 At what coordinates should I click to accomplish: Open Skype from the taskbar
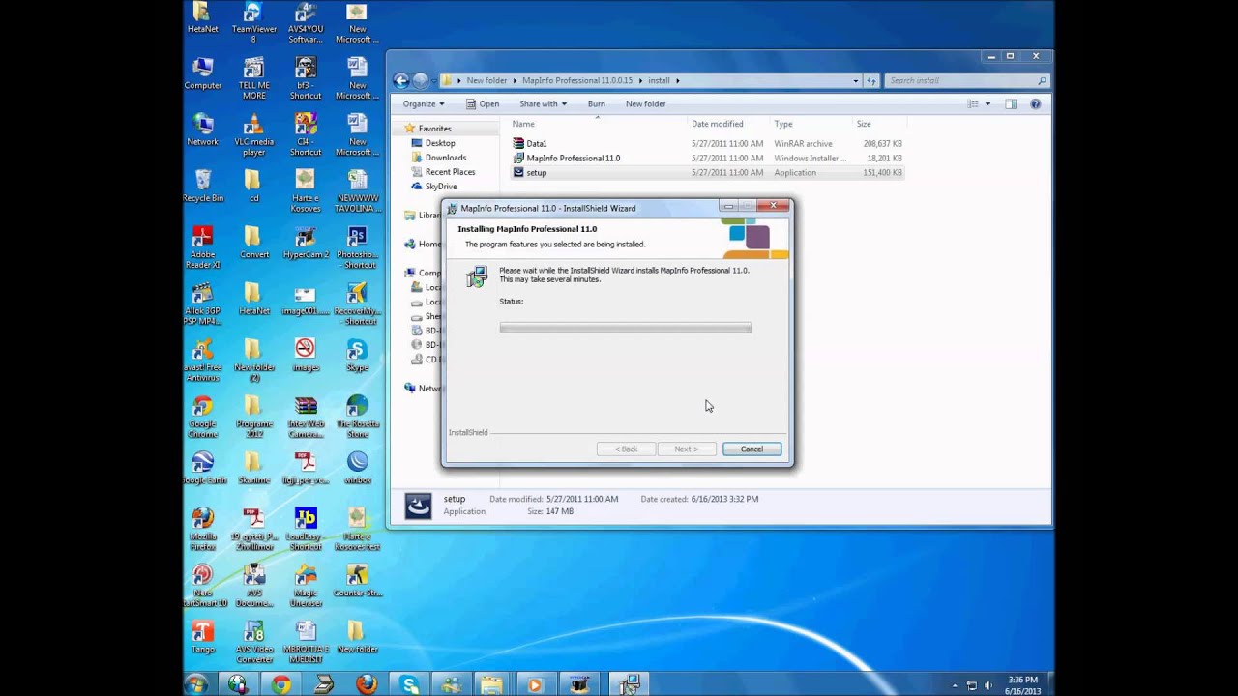(x=409, y=684)
